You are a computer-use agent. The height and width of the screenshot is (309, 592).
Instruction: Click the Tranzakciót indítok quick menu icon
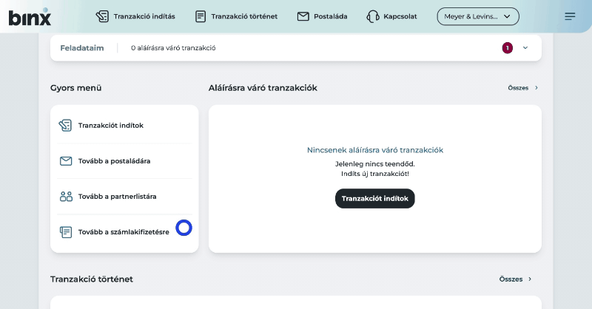pos(65,125)
